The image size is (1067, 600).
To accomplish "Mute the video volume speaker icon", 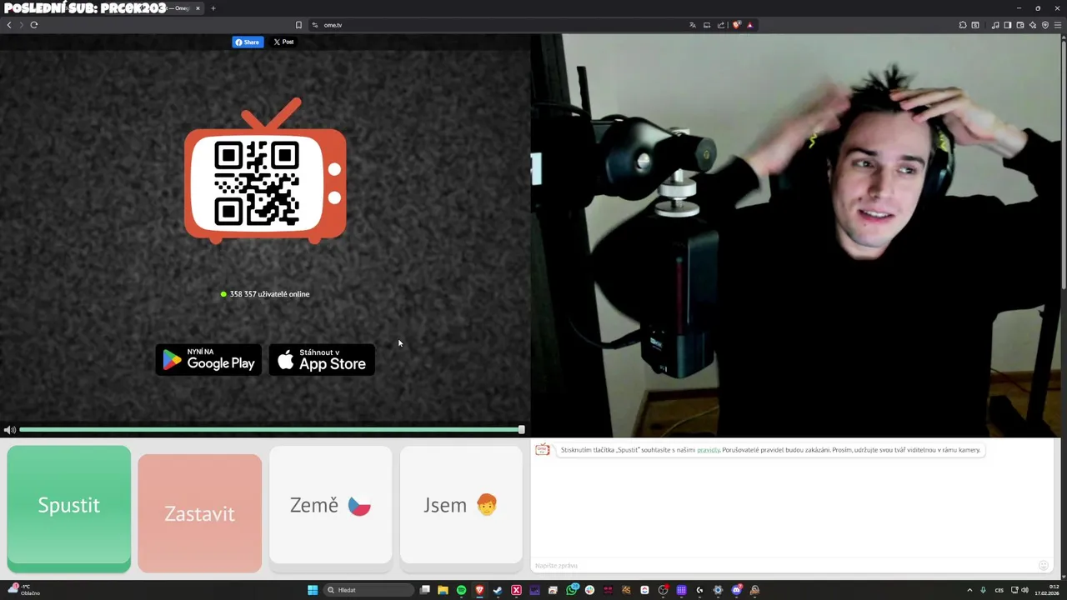I will pos(9,430).
